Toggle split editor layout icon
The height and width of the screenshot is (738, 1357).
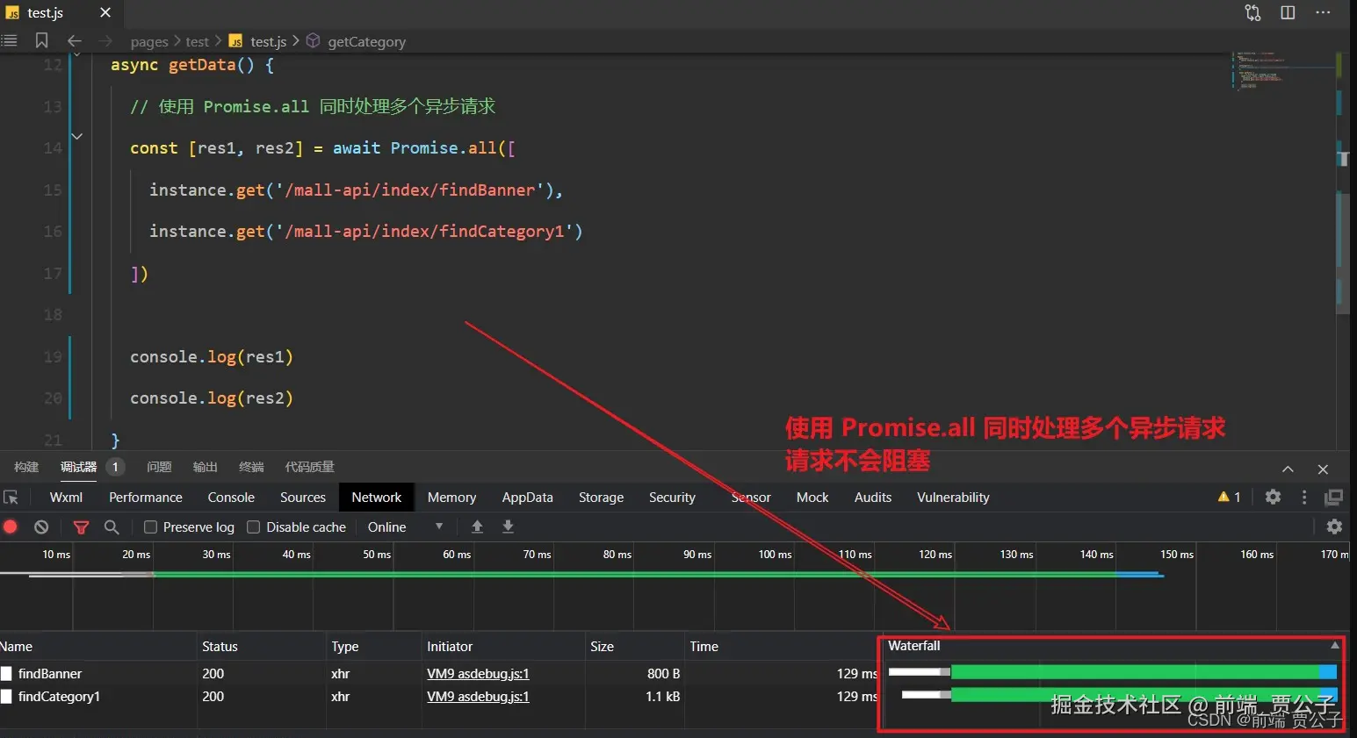[x=1288, y=12]
